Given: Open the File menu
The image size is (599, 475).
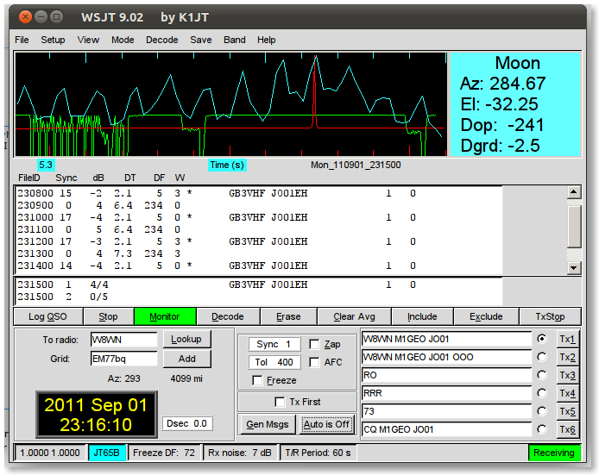Looking at the screenshot, I should [x=22, y=40].
